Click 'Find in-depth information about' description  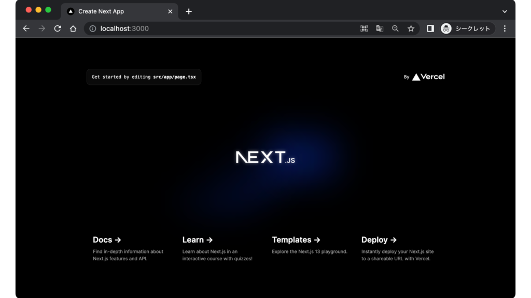[x=128, y=251]
